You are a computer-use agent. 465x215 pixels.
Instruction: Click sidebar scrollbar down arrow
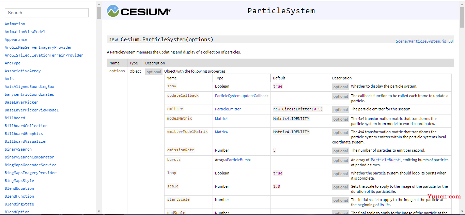99,211
